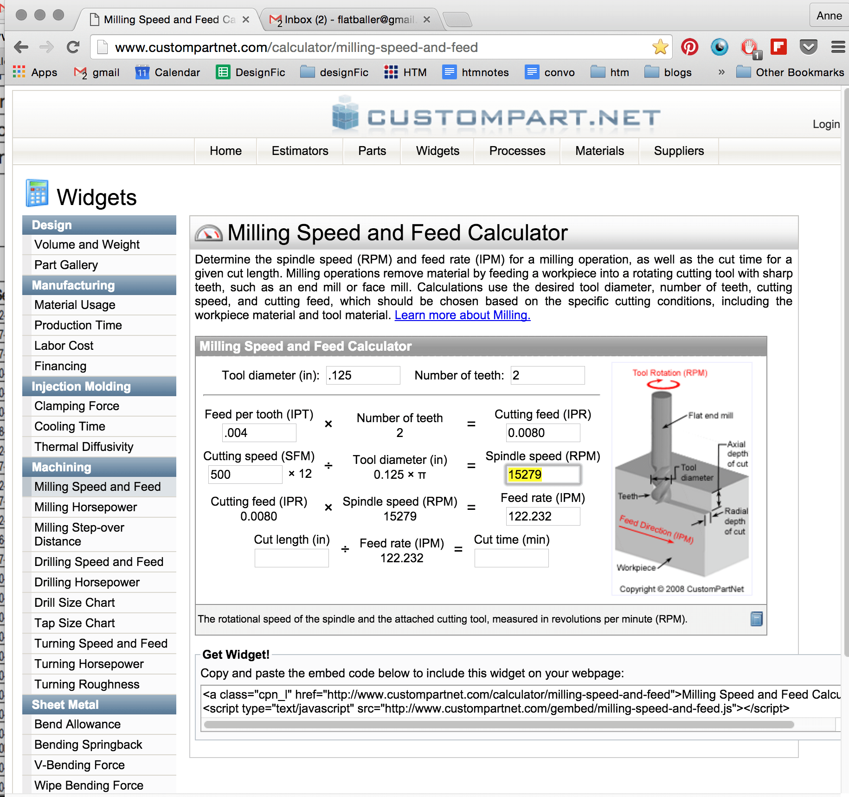The width and height of the screenshot is (849, 797).
Task: Click the red hand blocker extension icon
Action: click(x=750, y=48)
